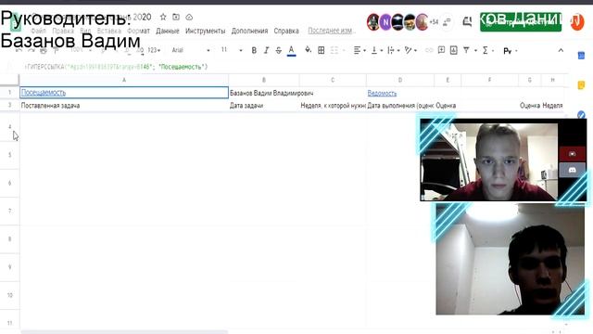
Task: Click the insert chart icon
Action: click(454, 50)
